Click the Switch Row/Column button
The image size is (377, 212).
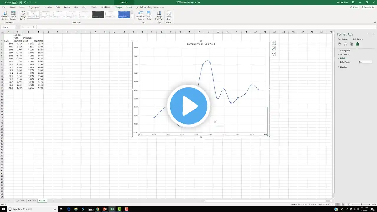(140, 15)
